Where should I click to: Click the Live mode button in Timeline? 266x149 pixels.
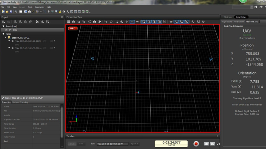point(72,144)
